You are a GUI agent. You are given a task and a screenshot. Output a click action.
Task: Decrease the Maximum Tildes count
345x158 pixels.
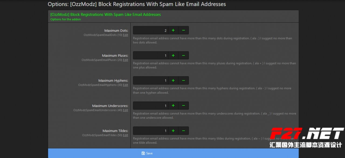click(183, 131)
